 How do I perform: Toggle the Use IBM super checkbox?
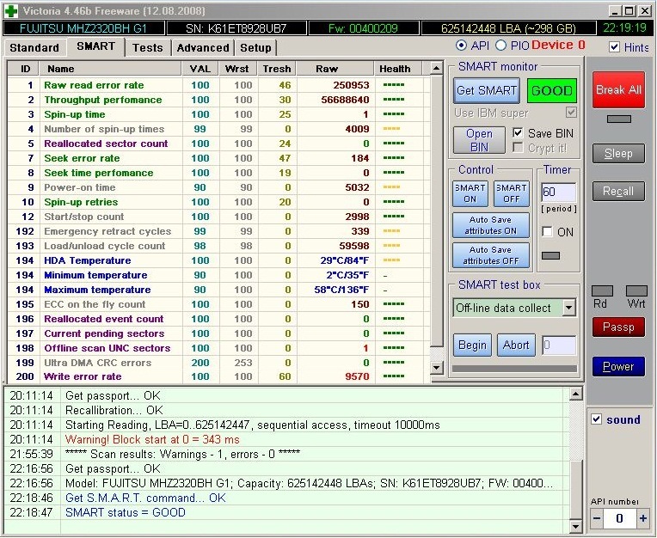point(571,113)
